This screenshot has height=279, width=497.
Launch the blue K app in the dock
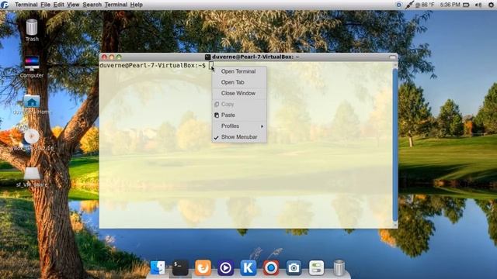(x=248, y=267)
